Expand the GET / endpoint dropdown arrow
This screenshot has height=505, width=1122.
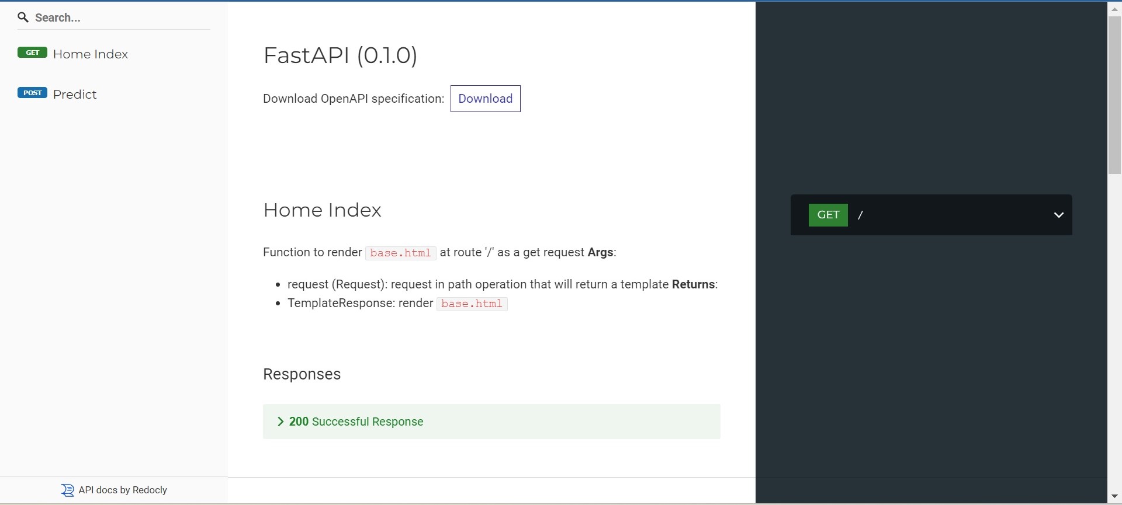pyautogui.click(x=1059, y=215)
